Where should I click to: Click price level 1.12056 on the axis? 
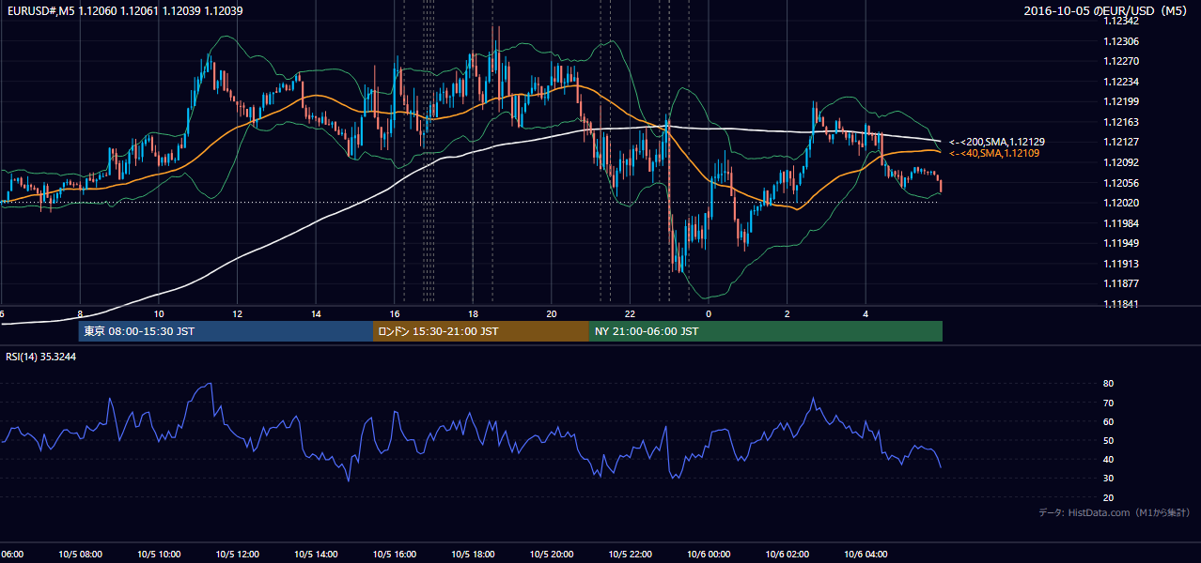coord(1121,183)
